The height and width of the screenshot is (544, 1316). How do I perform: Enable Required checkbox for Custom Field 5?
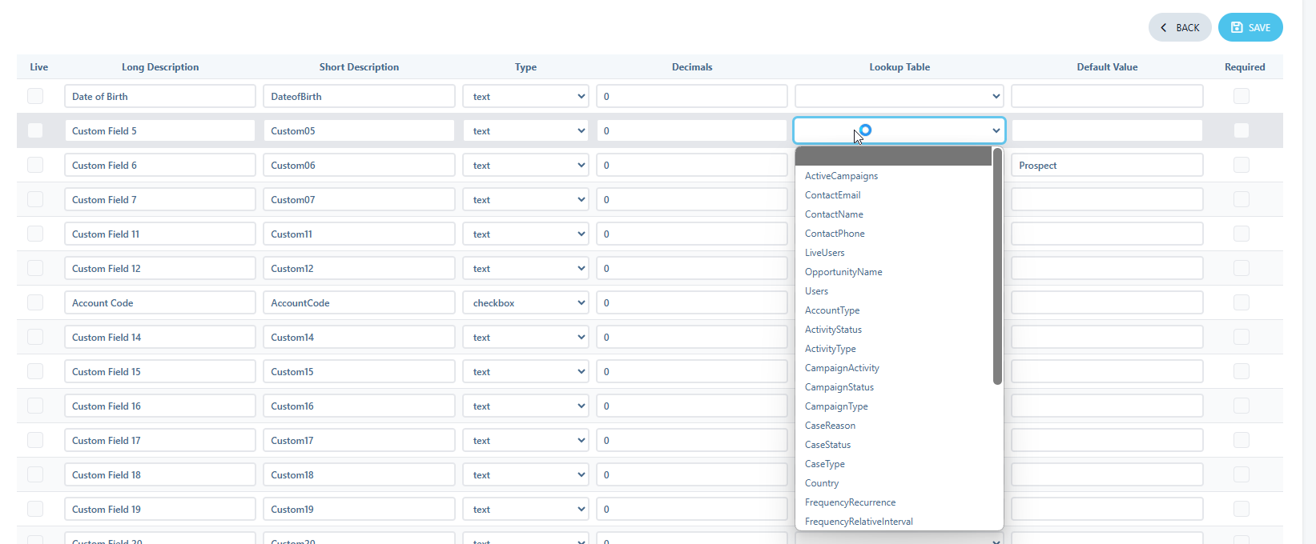[x=1242, y=130]
